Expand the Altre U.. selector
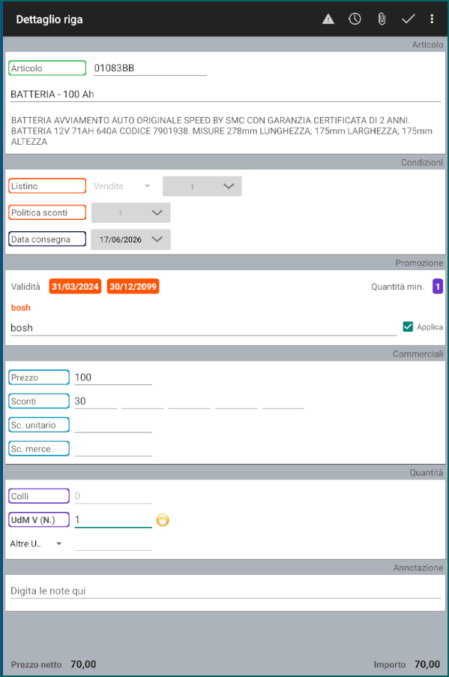449x677 pixels. click(x=36, y=544)
